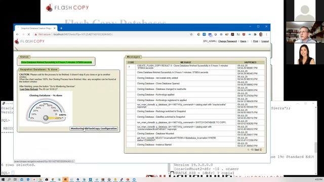Screen dimensions: 324x182
Task: Open the Chrome profile avatar
Action: pyautogui.click(x=261, y=34)
